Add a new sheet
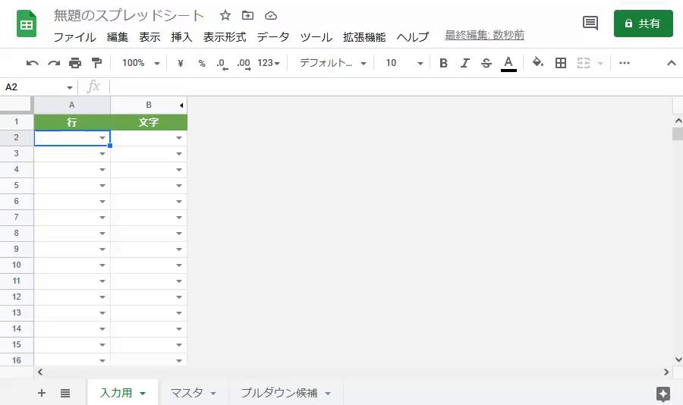 coord(42,393)
